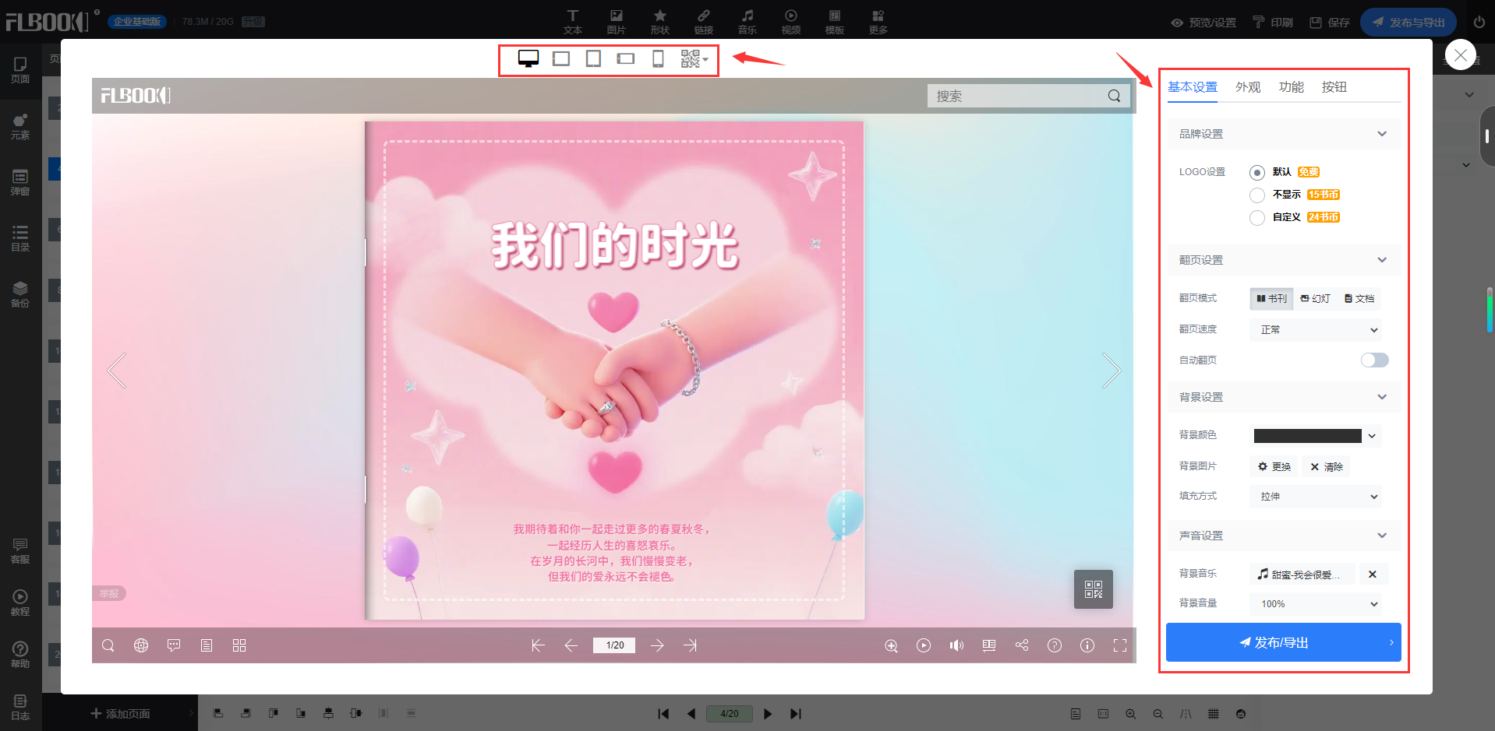
Task: Click 更换 to change background image
Action: point(1274,467)
